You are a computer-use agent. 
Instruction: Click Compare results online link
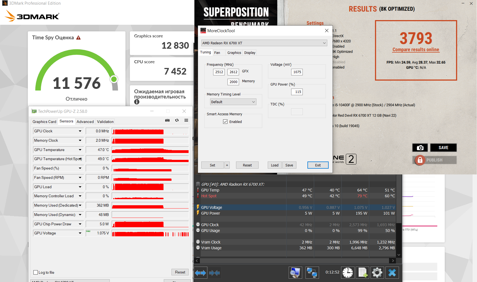pyautogui.click(x=416, y=50)
